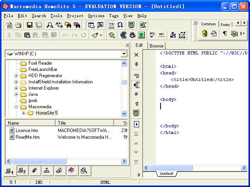Viewport: 250px width, 187px height.
Task: Select the Foxit Reader folder
Action: click(40, 63)
